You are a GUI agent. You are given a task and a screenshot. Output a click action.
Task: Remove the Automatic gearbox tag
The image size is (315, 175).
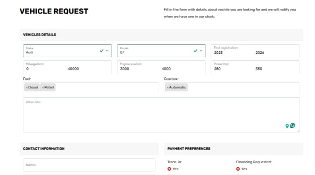(168, 87)
